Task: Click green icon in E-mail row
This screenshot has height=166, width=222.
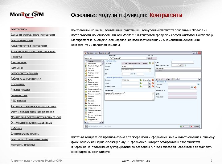Action: [141, 83]
